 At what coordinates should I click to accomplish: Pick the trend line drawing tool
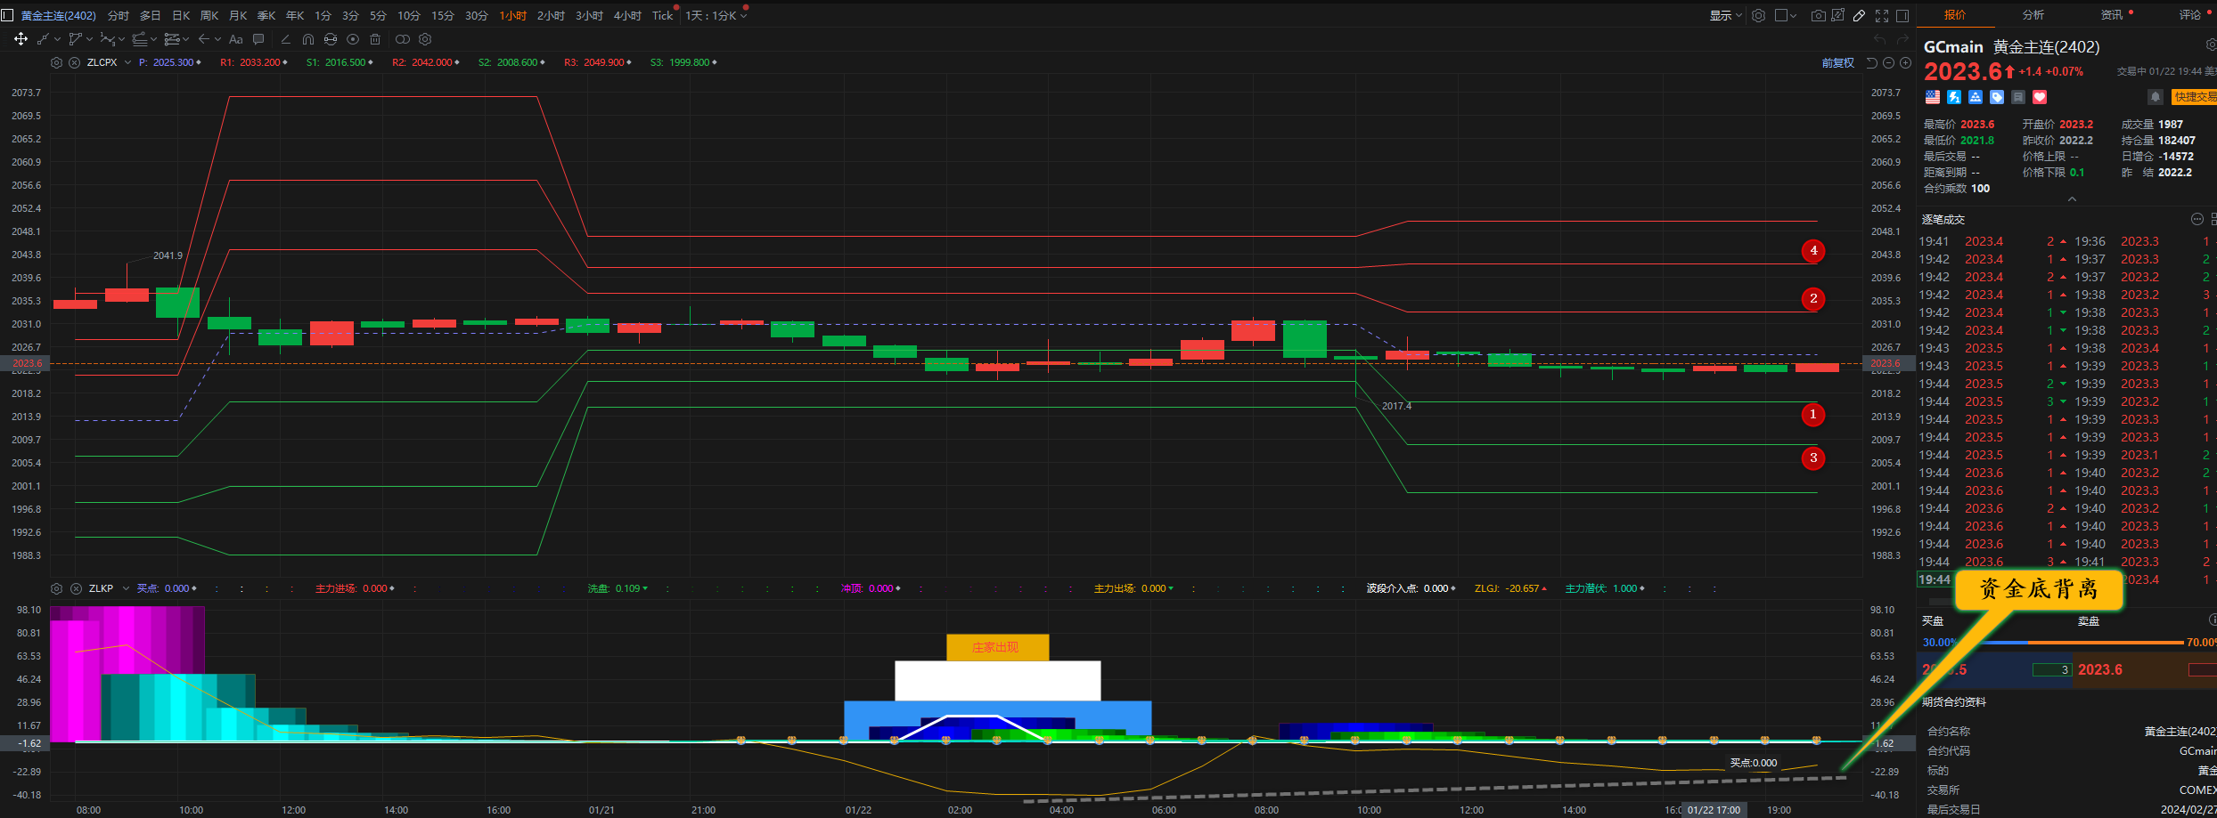coord(43,39)
